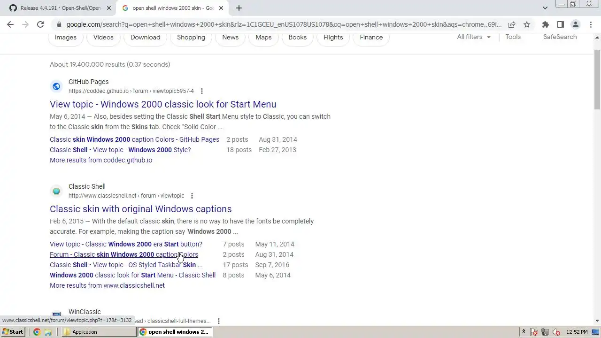Image resolution: width=601 pixels, height=338 pixels.
Task: Switch to the Release 4.4.191 Open-Shell tab
Action: click(x=61, y=8)
